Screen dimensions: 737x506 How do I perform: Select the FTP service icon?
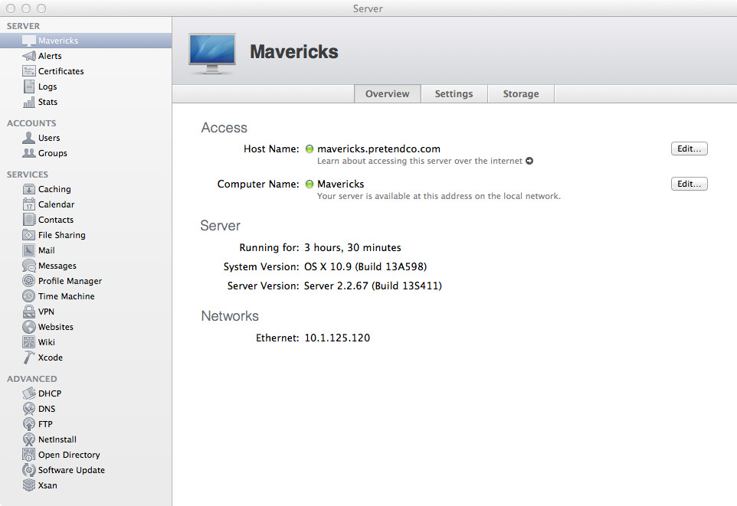[28, 424]
